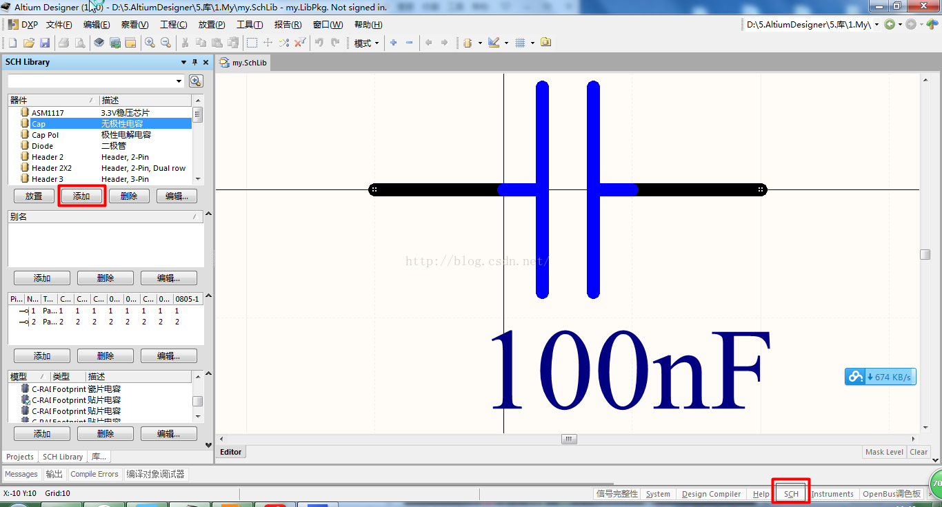Viewport: 942px width, 507px height.
Task: Open the 模式 dropdown in toolbar
Action: [367, 43]
